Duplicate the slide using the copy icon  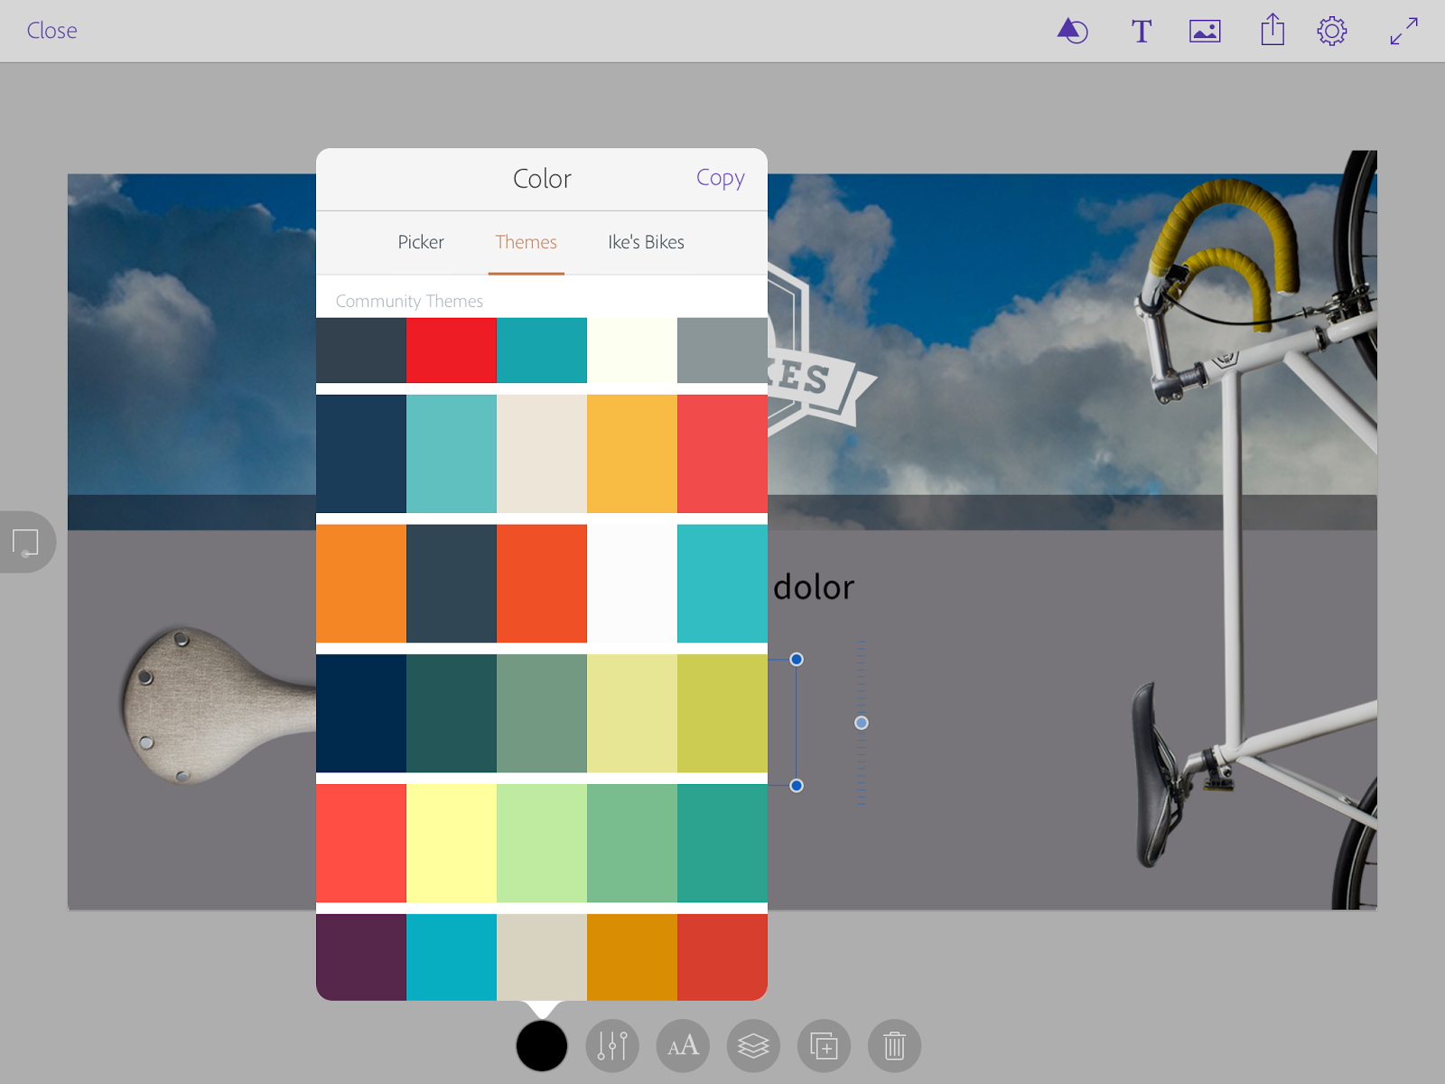click(x=824, y=1046)
